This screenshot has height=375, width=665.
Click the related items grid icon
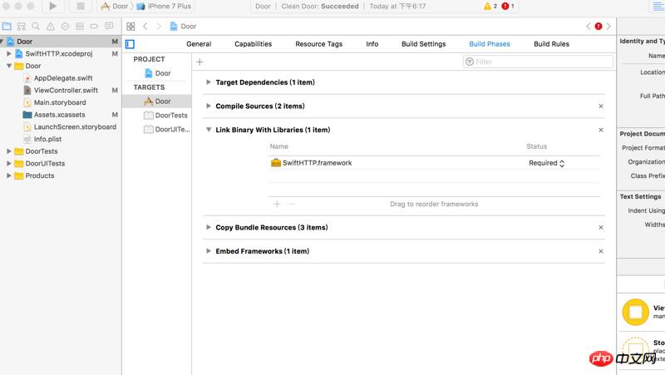pyautogui.click(x=131, y=27)
